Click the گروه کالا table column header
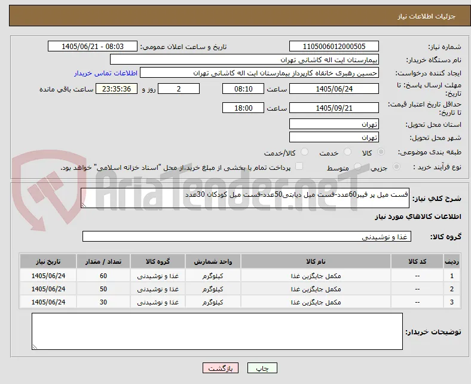Viewport: 471px width, 384px height. (158, 261)
